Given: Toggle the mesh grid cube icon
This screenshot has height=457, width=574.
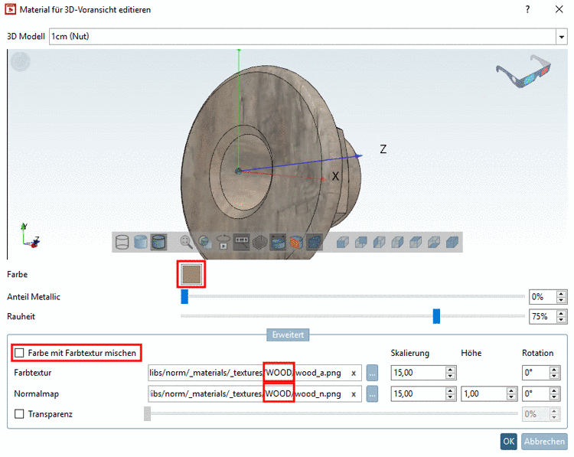Looking at the screenshot, I should click(x=260, y=242).
